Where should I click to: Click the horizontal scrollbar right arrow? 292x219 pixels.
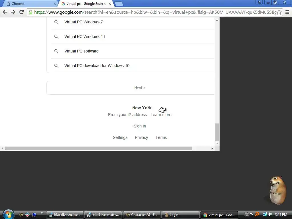point(212,148)
